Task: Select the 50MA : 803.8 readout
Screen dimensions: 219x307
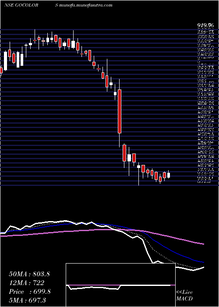Action: point(29,274)
